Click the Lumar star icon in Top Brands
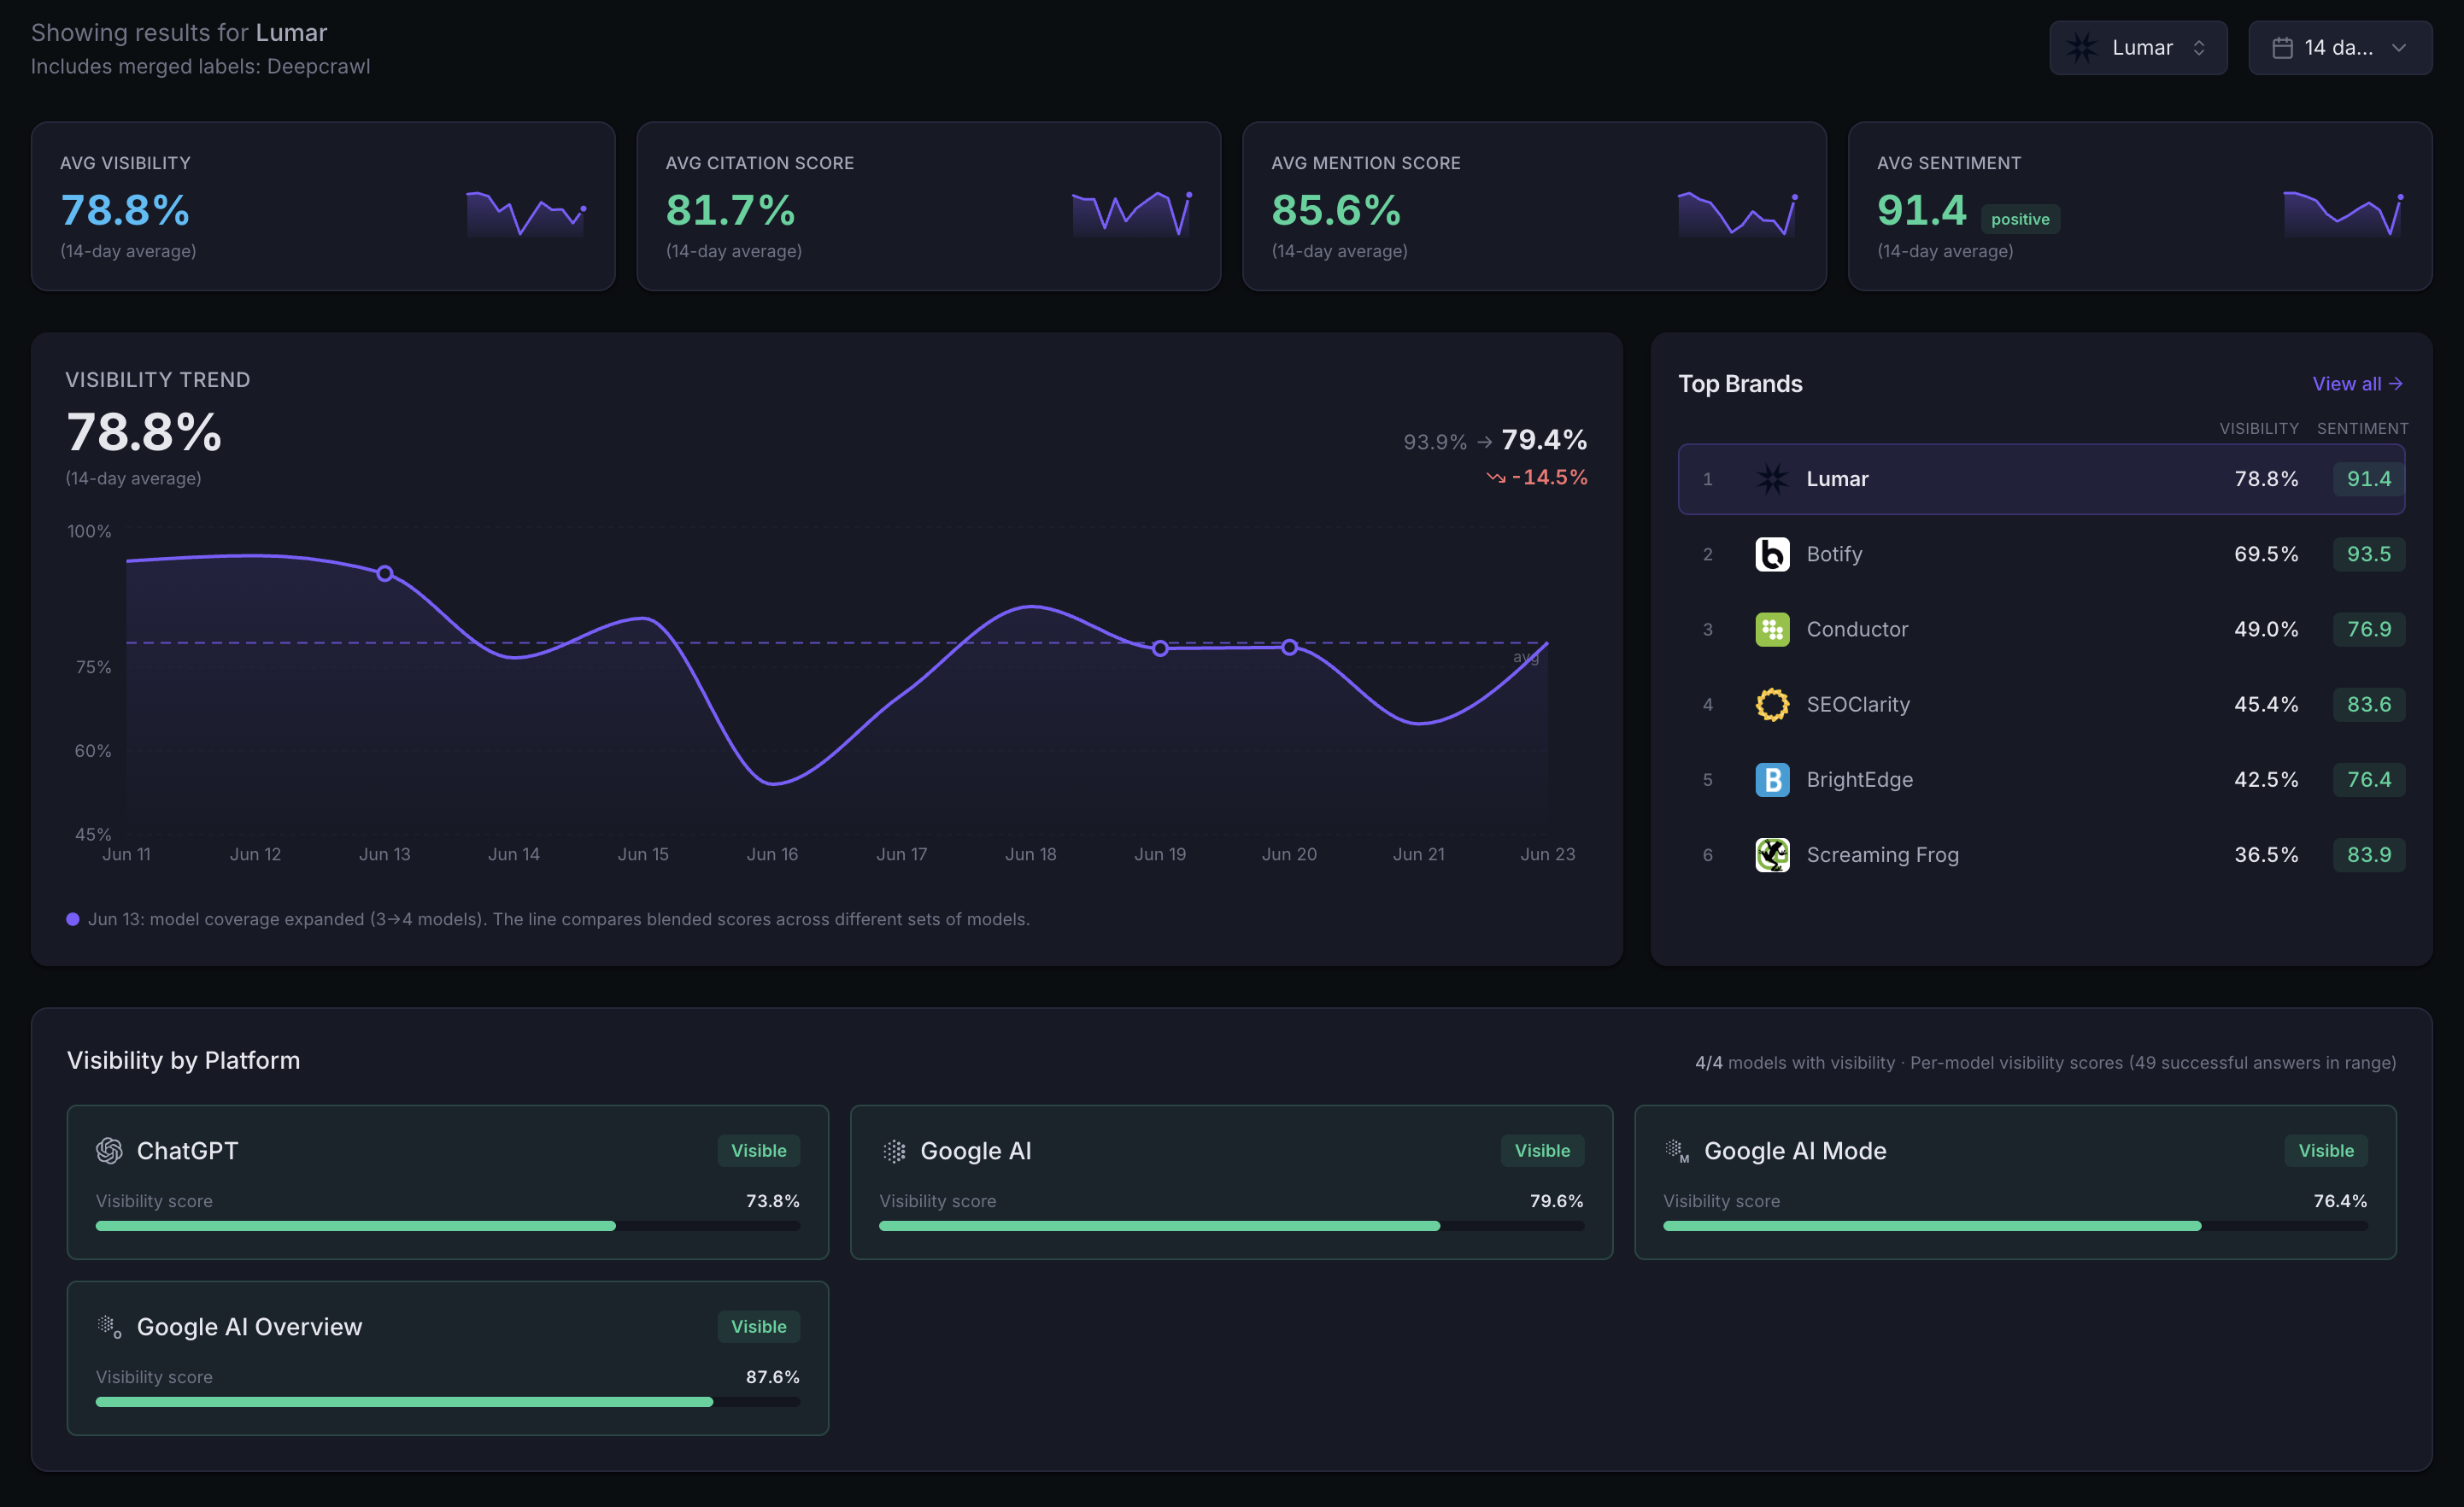This screenshot has width=2464, height=1507. 1772,479
